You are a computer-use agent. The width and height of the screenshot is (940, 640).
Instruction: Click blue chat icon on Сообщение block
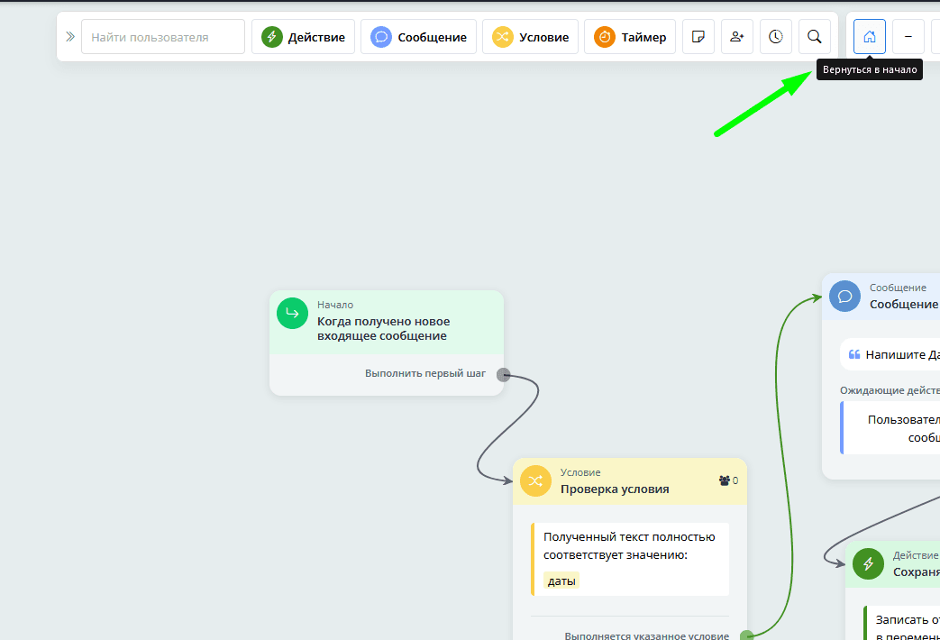coord(844,296)
